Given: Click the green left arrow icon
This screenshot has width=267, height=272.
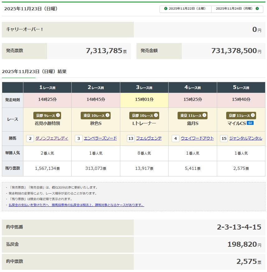Looking at the screenshot, I should tap(166, 9).
